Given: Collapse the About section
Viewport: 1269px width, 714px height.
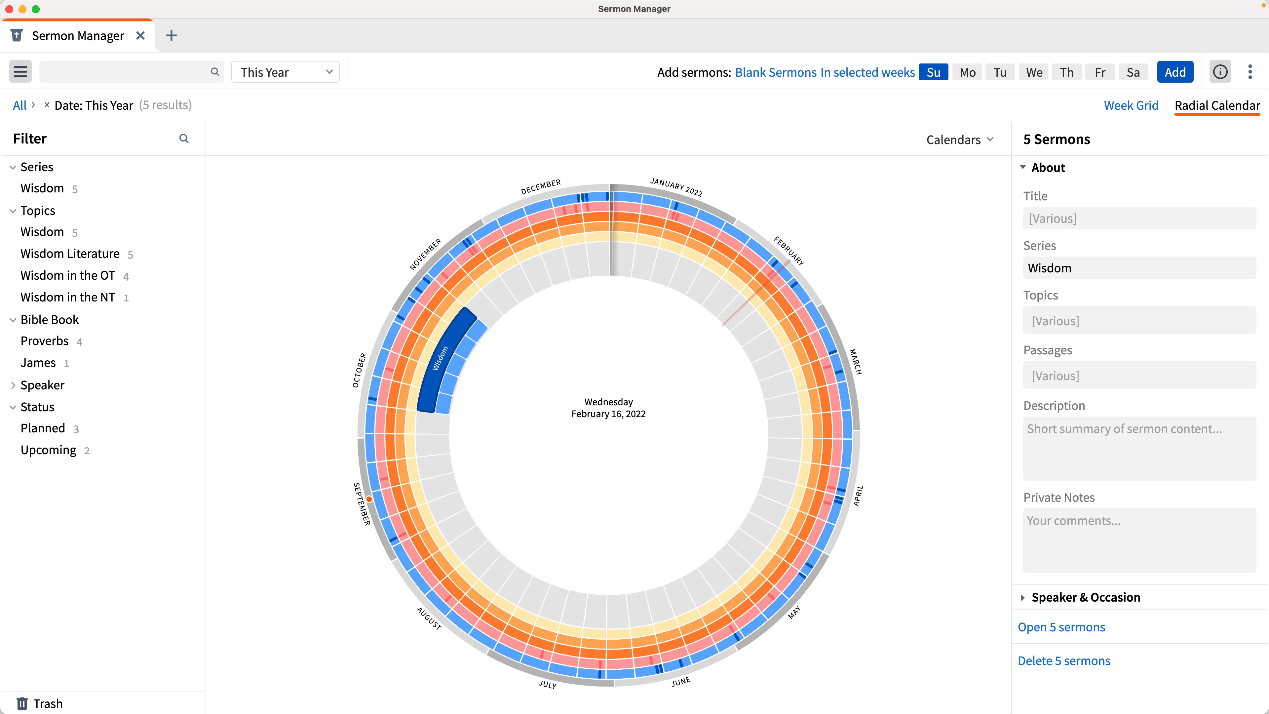Looking at the screenshot, I should pyautogui.click(x=1023, y=168).
